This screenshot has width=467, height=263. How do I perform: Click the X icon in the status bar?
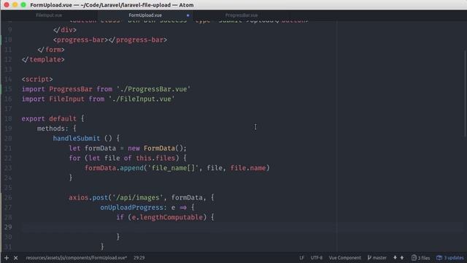tap(16, 258)
